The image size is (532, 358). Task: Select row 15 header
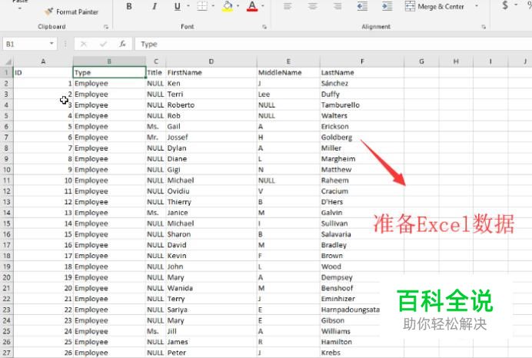pos(6,224)
